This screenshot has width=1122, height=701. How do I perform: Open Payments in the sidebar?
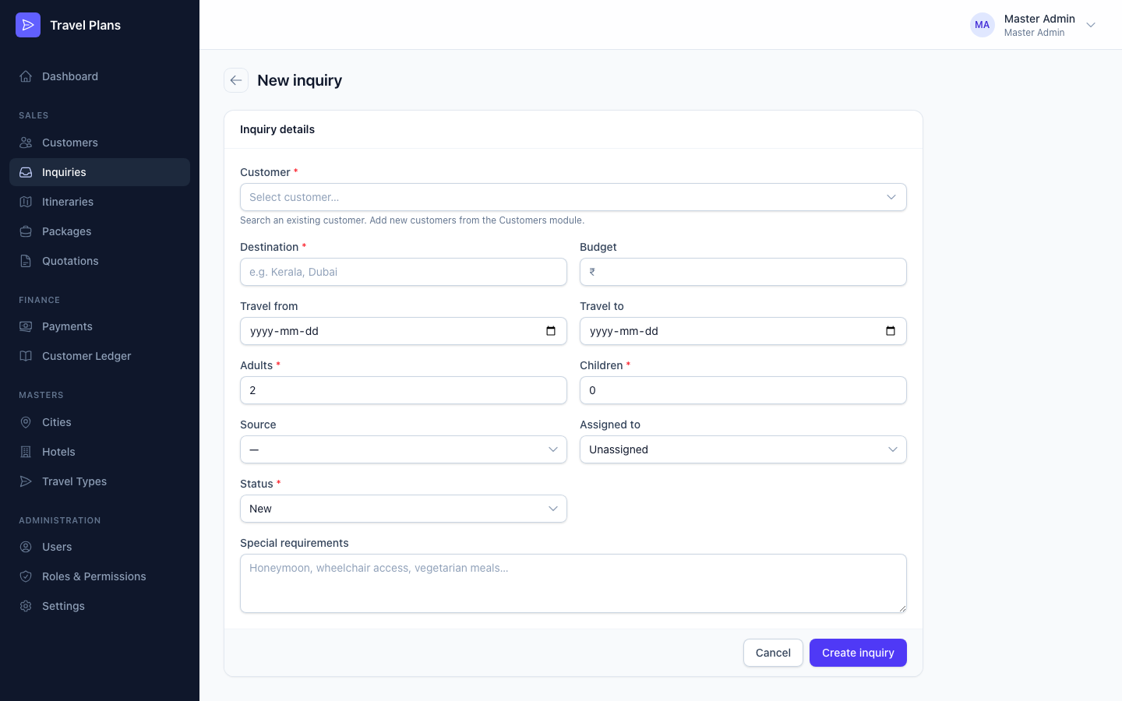click(x=100, y=326)
